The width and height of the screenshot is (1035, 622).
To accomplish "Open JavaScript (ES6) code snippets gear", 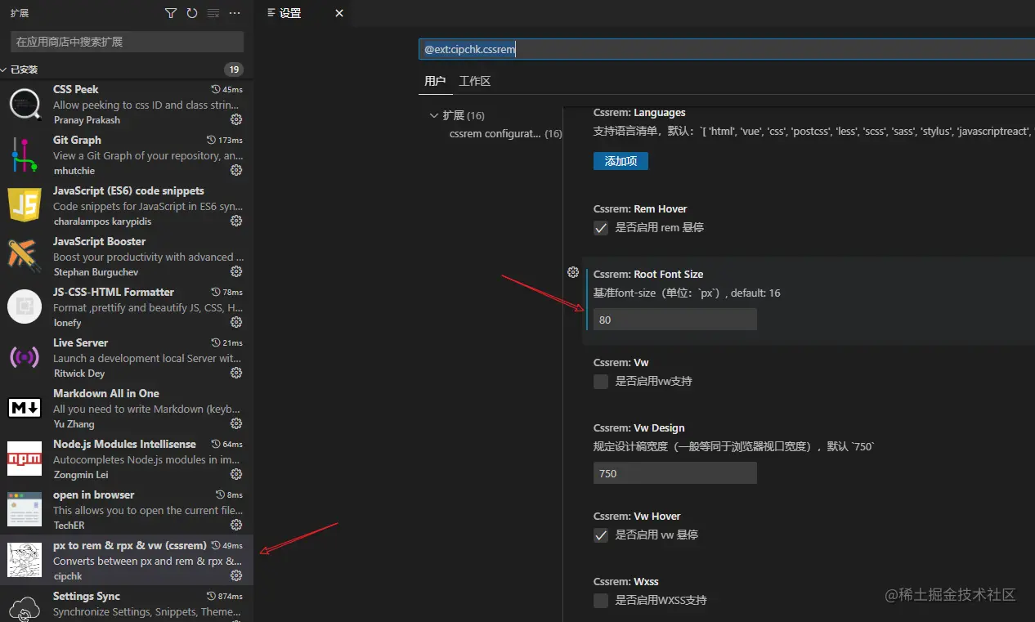I will (236, 221).
